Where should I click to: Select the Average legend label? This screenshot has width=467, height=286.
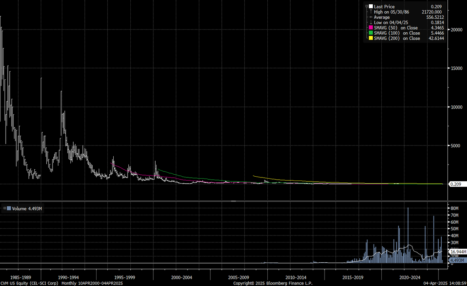tap(383, 17)
